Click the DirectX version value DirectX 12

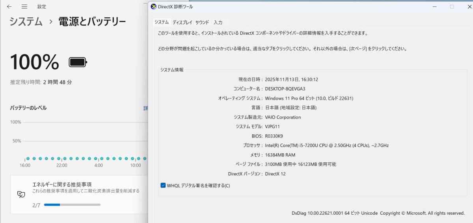[x=275, y=174]
